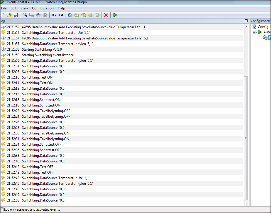Open a configuration file with folder icon
This screenshot has height=213, width=271.
click(x=9, y=15)
